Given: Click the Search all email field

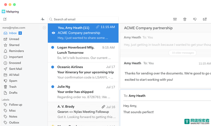Looking at the screenshot, I should click(83, 19).
